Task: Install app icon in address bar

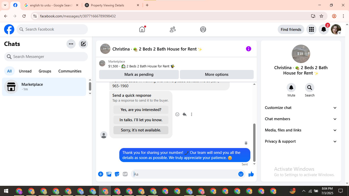Action: click(x=313, y=16)
